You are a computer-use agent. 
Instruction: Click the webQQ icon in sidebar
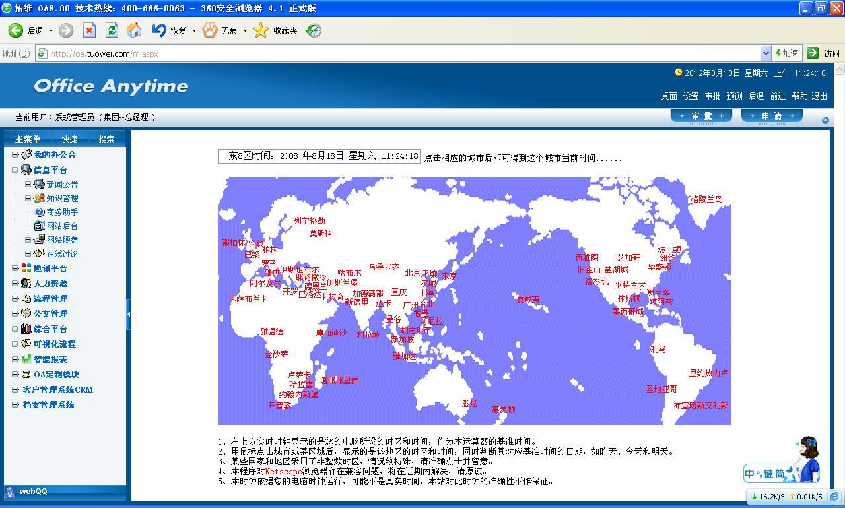coord(10,492)
